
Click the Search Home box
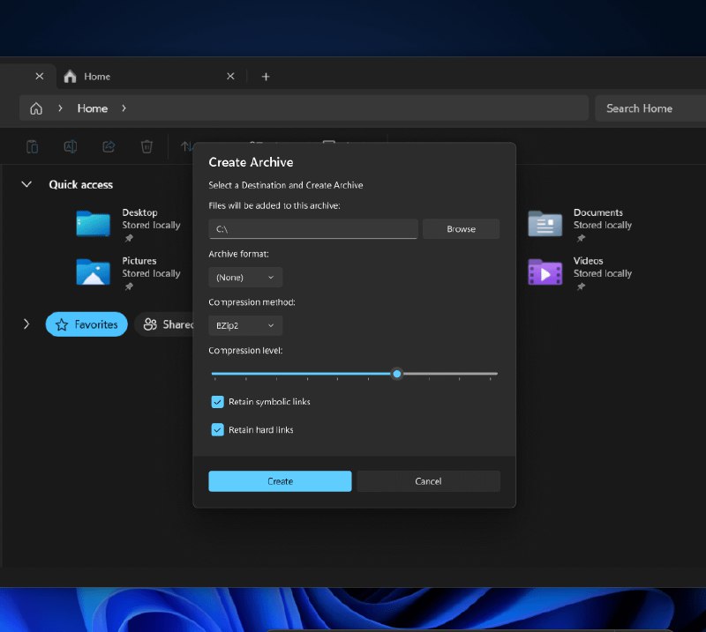coord(650,108)
